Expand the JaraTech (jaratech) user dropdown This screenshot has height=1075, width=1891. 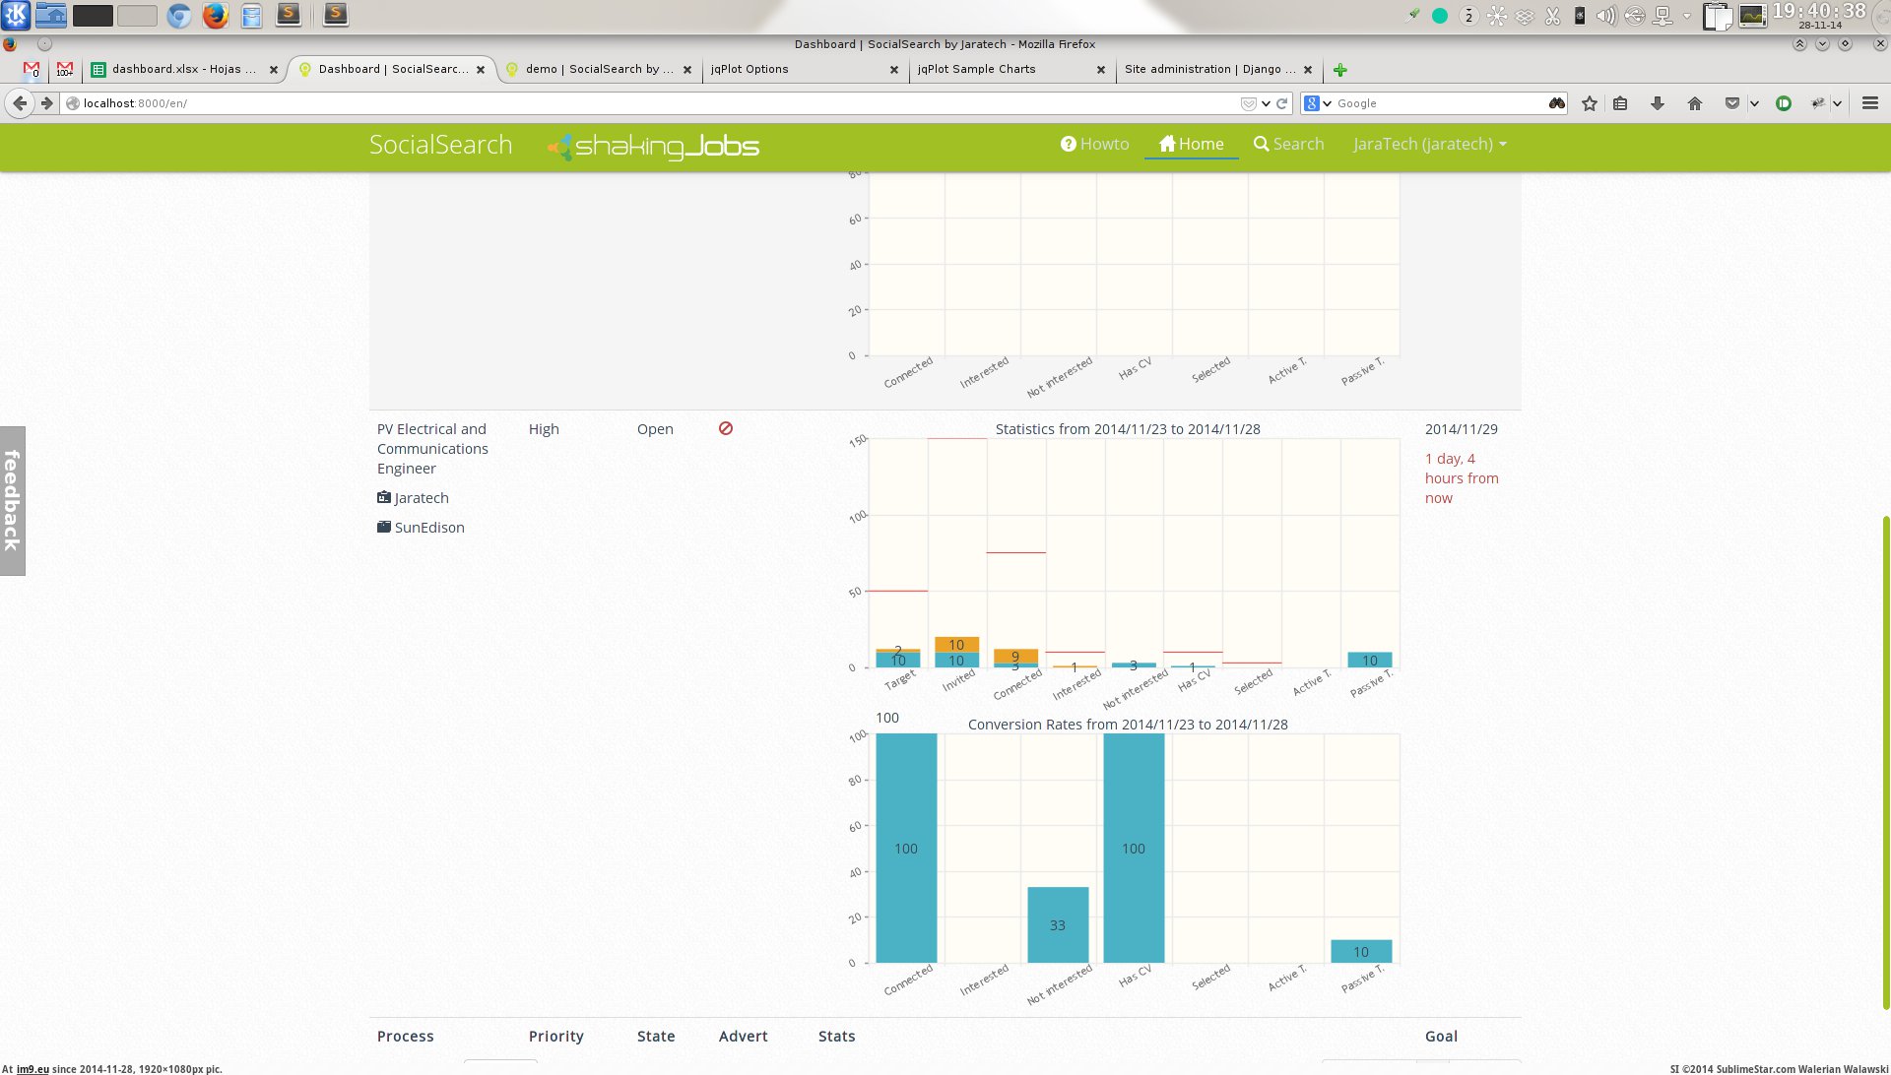pos(1430,144)
